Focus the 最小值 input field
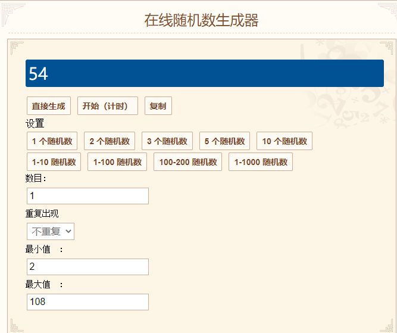 [87, 267]
